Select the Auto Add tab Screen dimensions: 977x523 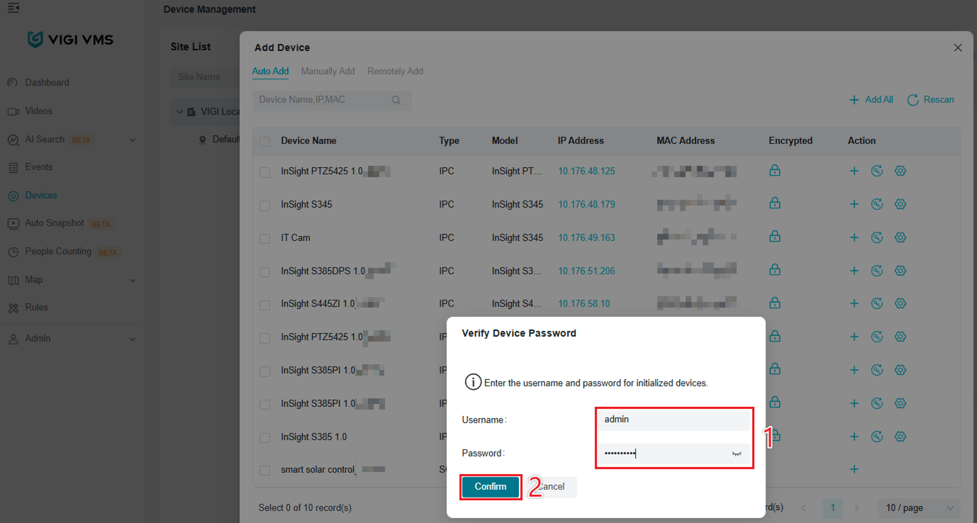pos(270,71)
